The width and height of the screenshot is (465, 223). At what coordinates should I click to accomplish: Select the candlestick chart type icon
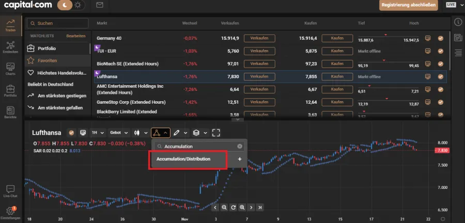pyautogui.click(x=137, y=133)
